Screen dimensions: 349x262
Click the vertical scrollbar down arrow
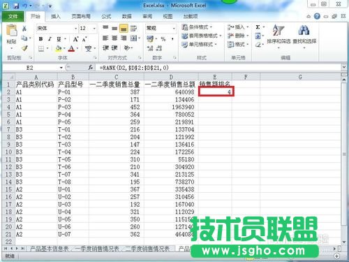pyautogui.click(x=344, y=242)
